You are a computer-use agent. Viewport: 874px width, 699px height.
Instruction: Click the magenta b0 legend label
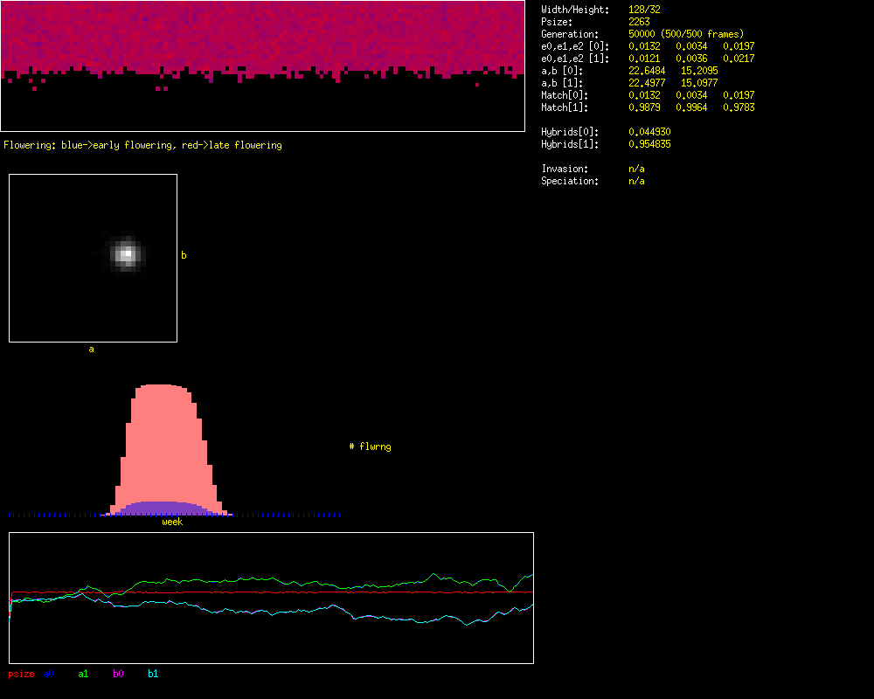tap(118, 675)
